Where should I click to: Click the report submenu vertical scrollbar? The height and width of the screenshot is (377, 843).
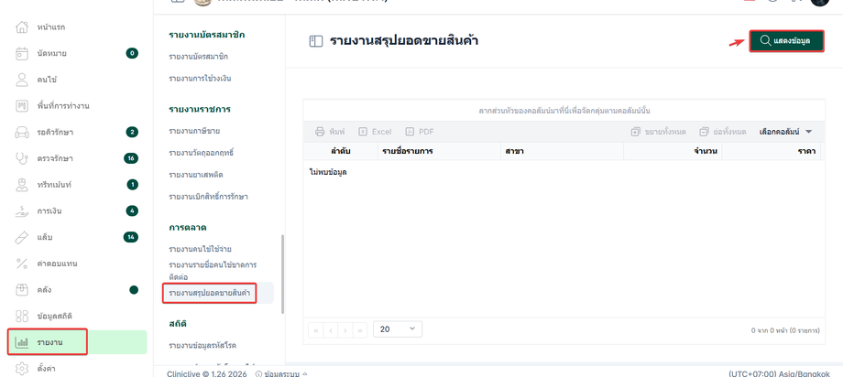point(283,274)
